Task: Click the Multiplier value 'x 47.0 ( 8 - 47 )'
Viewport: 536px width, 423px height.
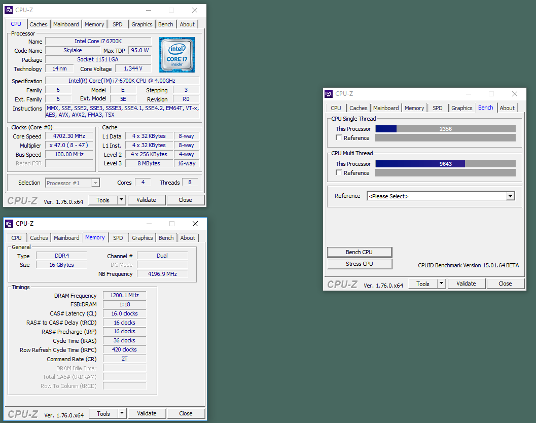Action: tap(69, 146)
